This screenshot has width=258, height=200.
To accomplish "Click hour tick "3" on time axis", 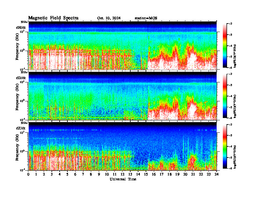I will [x=52, y=175].
